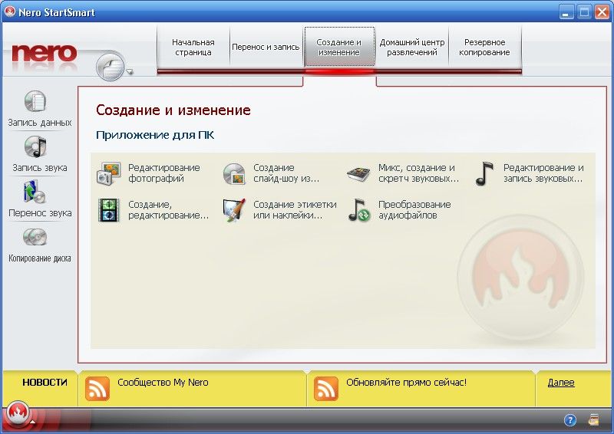Open the Домашний центр развлечений tab
614x434 pixels.
click(x=412, y=47)
